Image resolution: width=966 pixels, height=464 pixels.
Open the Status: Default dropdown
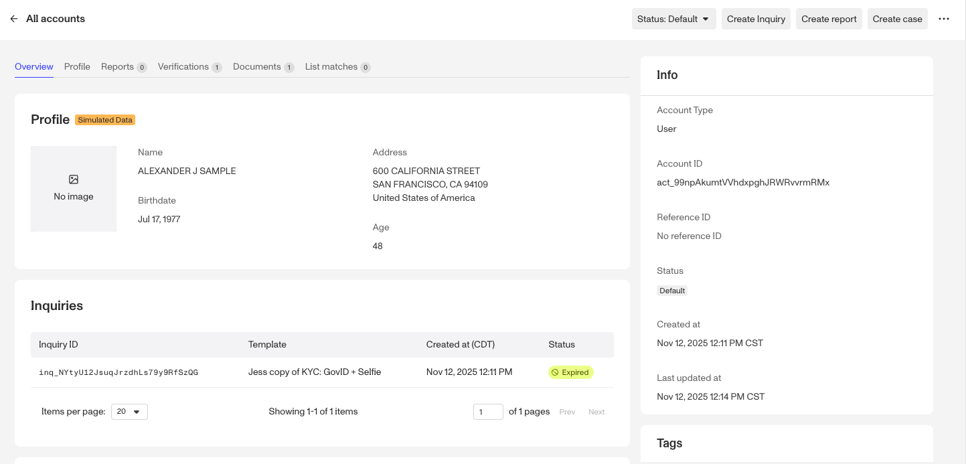(x=673, y=19)
